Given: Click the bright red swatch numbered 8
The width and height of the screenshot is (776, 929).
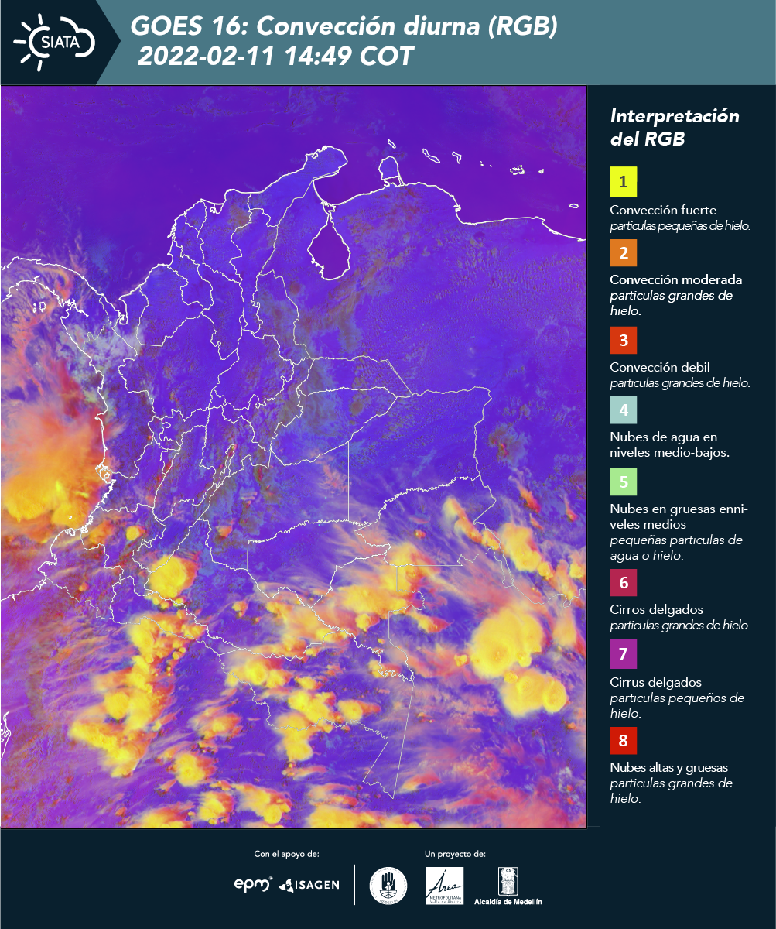Looking at the screenshot, I should (x=623, y=741).
